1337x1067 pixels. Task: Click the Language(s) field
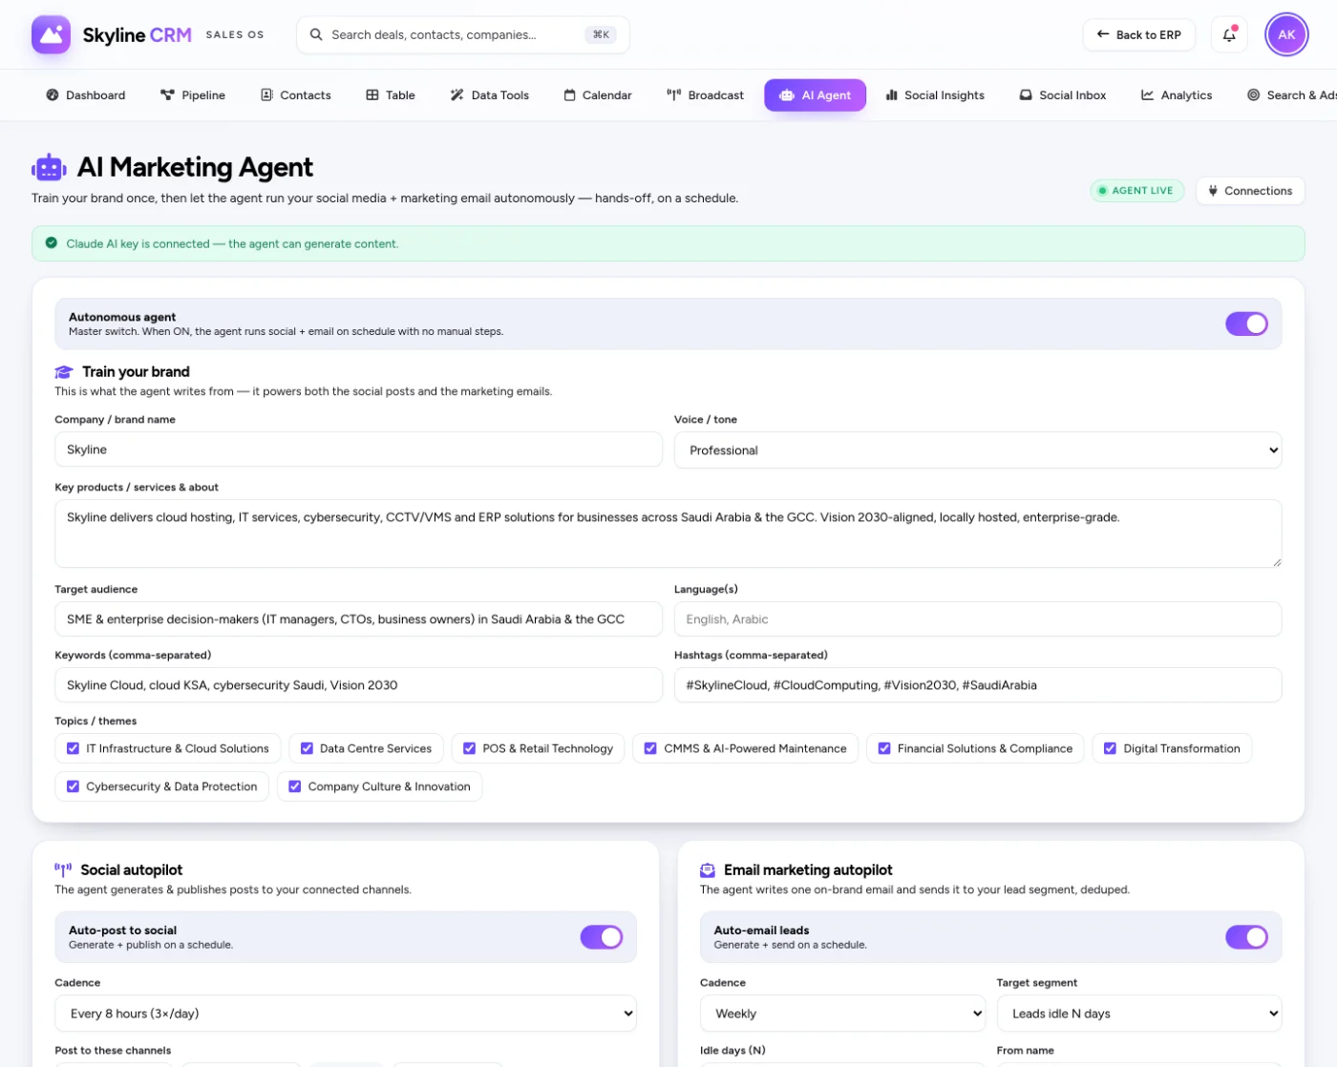pos(978,619)
